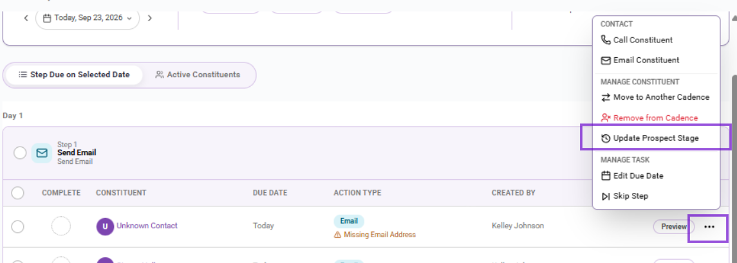
Task: Open the Today, Sep 23, 2026 date picker
Action: [88, 18]
